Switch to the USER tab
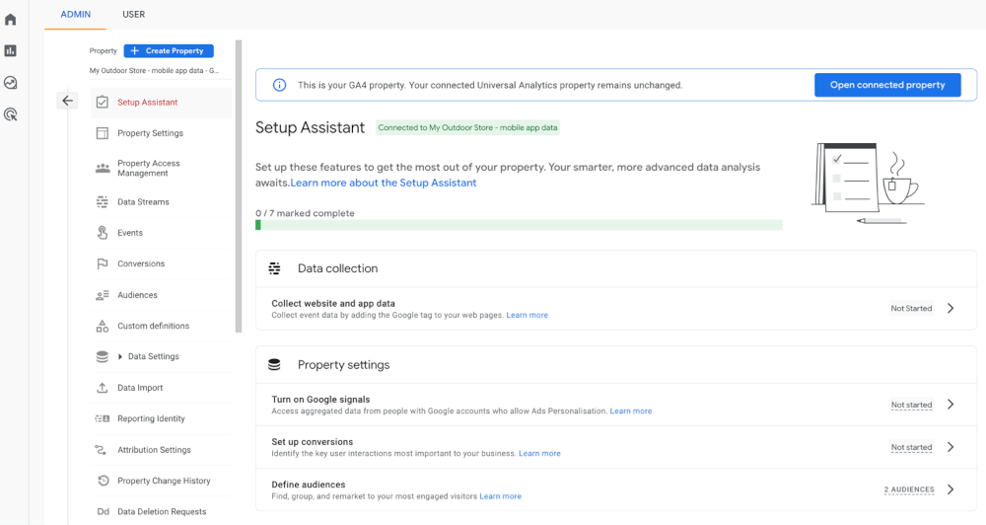This screenshot has width=986, height=525. [133, 15]
